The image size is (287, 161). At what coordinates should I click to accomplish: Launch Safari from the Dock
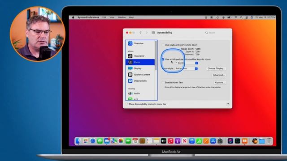[93, 141]
